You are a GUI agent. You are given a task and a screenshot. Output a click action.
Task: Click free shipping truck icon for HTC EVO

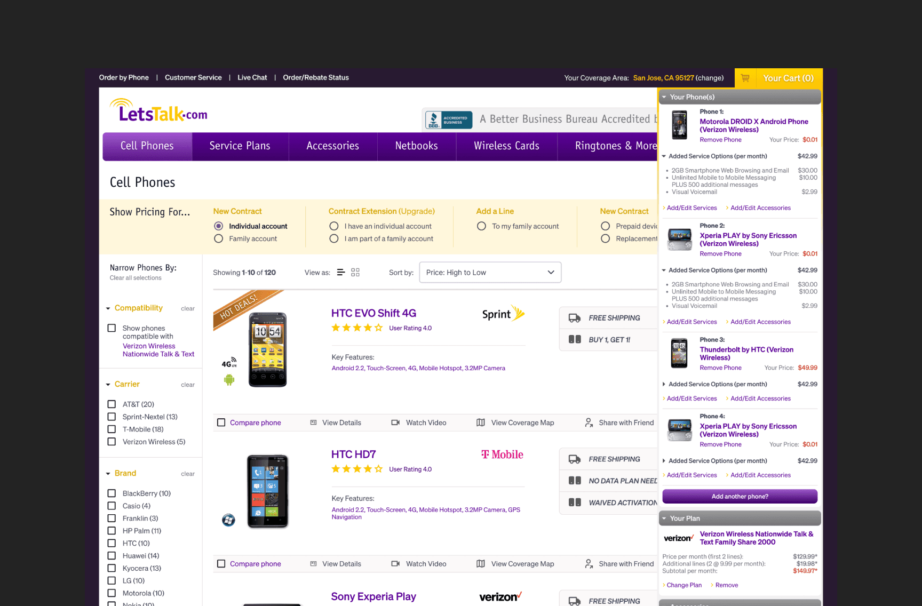tap(575, 318)
